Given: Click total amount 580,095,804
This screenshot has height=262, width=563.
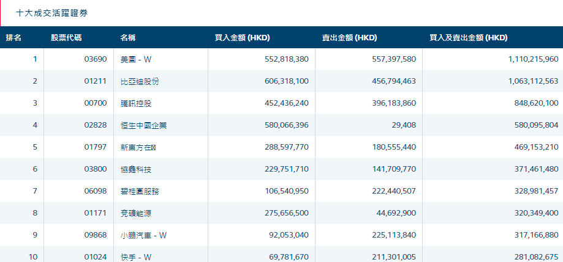Looking at the screenshot, I should pyautogui.click(x=537, y=125).
